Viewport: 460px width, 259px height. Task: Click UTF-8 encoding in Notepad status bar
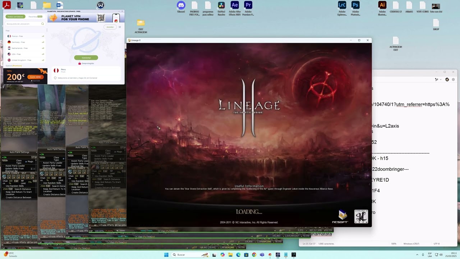(436, 244)
